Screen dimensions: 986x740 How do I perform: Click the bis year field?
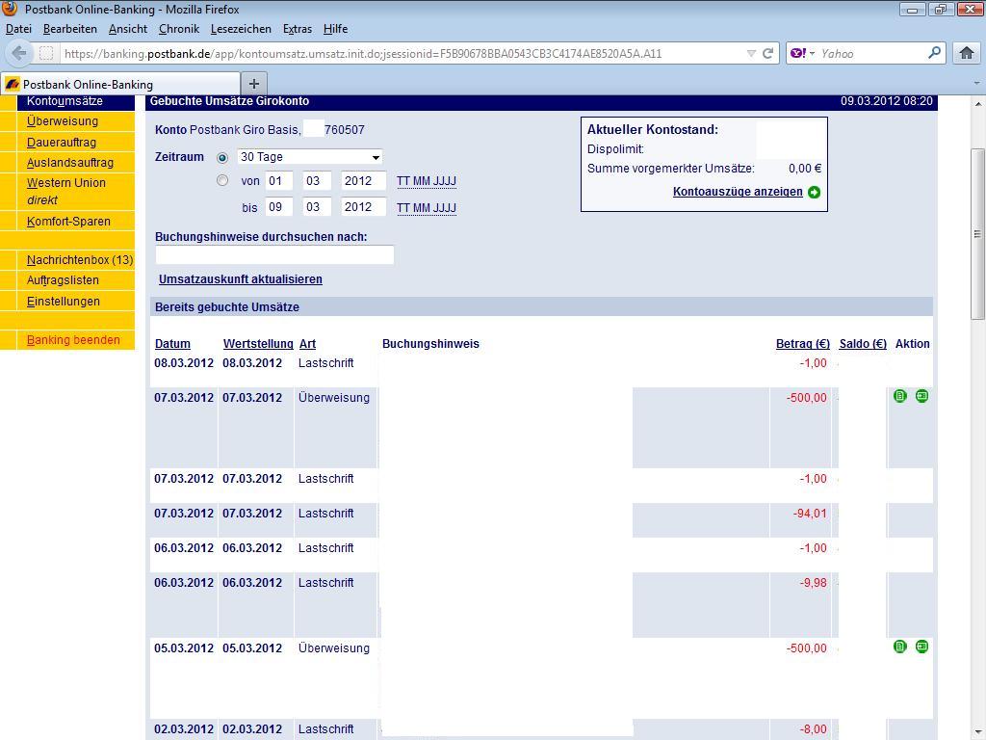click(x=363, y=207)
